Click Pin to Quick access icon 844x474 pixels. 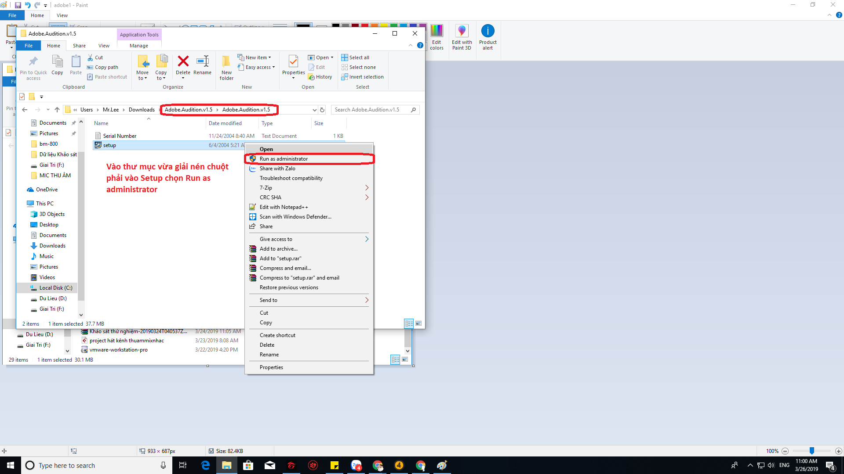pos(33,61)
